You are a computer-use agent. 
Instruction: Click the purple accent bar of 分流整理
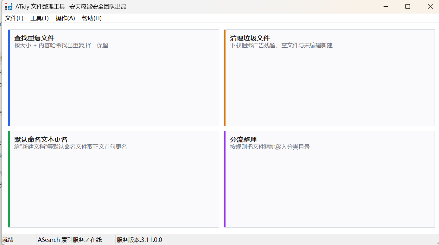click(x=225, y=179)
